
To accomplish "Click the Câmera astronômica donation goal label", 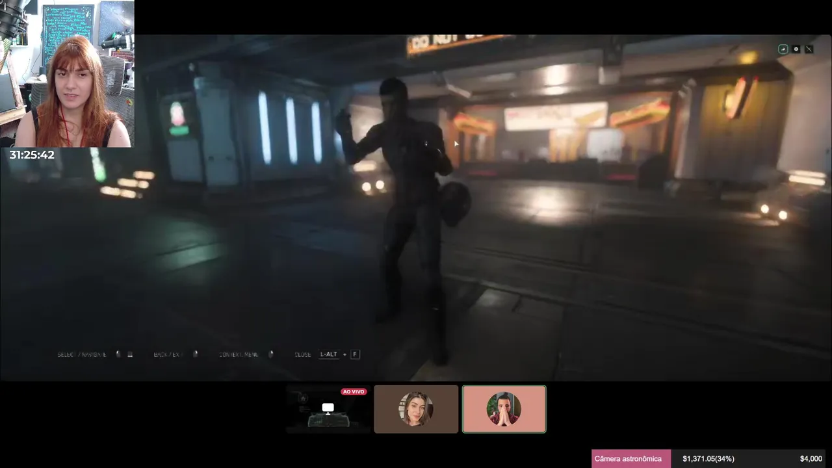I will [x=628, y=458].
